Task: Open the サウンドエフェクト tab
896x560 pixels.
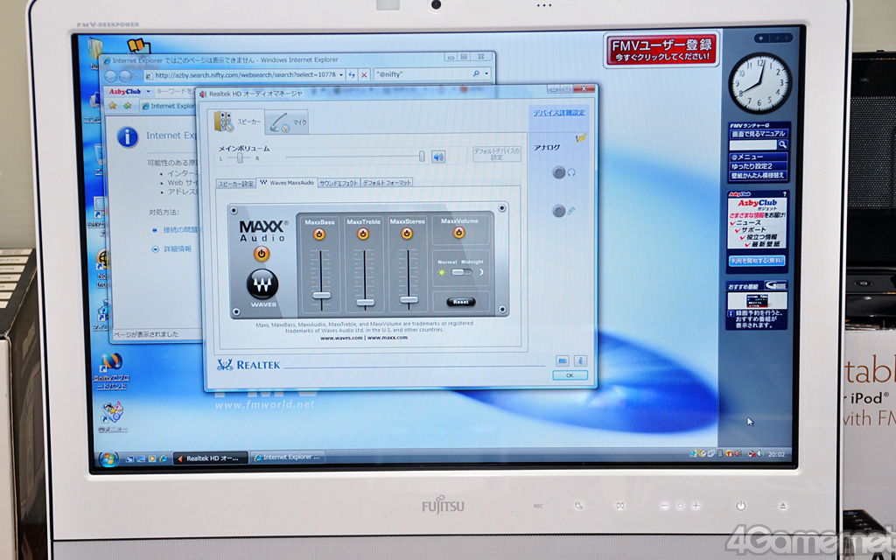Action: (339, 184)
